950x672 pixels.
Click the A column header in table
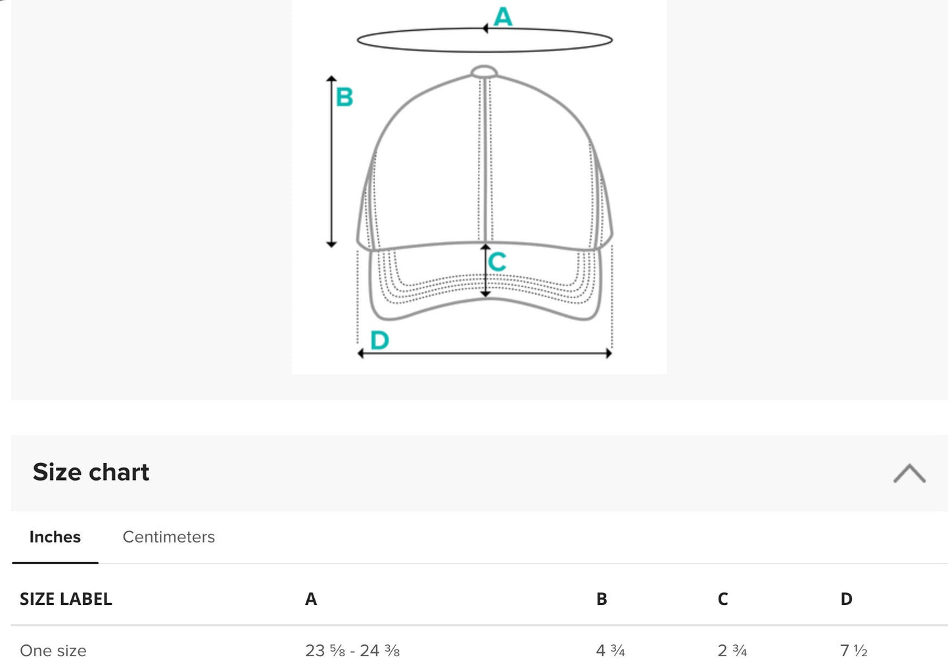311,599
